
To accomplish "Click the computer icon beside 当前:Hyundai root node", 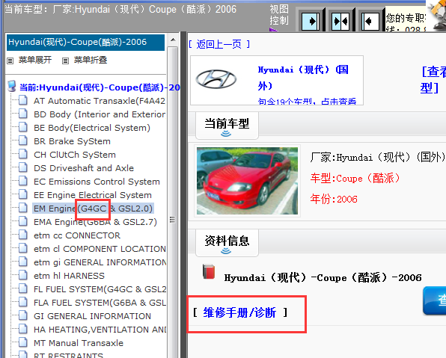I will 12,87.
